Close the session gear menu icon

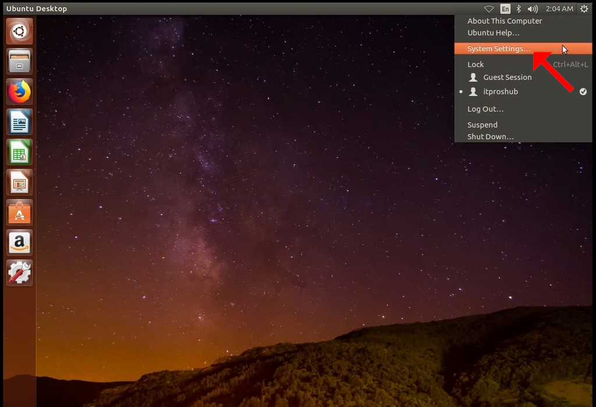pyautogui.click(x=584, y=9)
